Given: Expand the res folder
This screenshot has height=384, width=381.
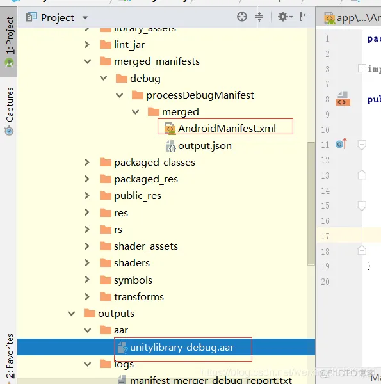Looking at the screenshot, I should (x=86, y=212).
